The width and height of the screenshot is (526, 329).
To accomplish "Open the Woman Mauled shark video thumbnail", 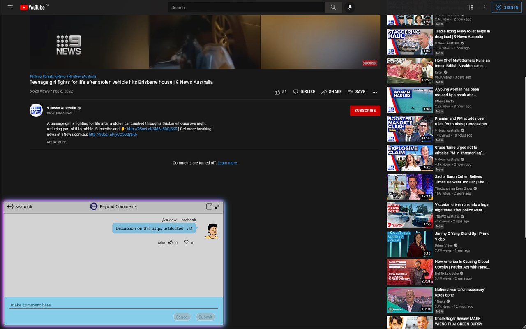I will point(410,100).
